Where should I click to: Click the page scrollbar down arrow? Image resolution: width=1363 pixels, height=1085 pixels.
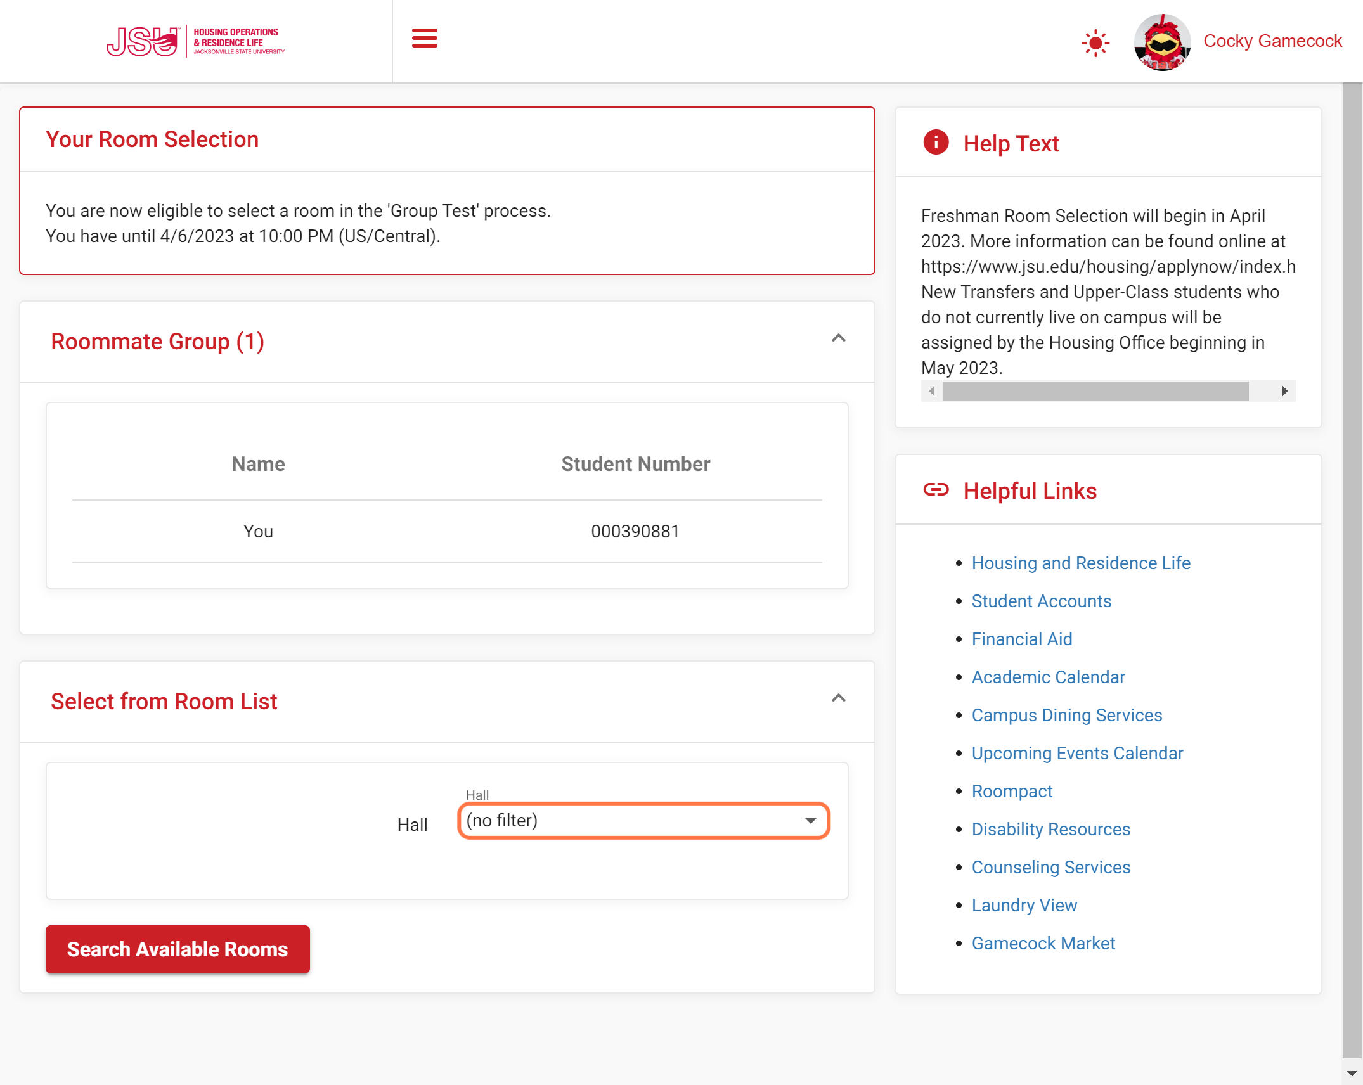click(1352, 1073)
